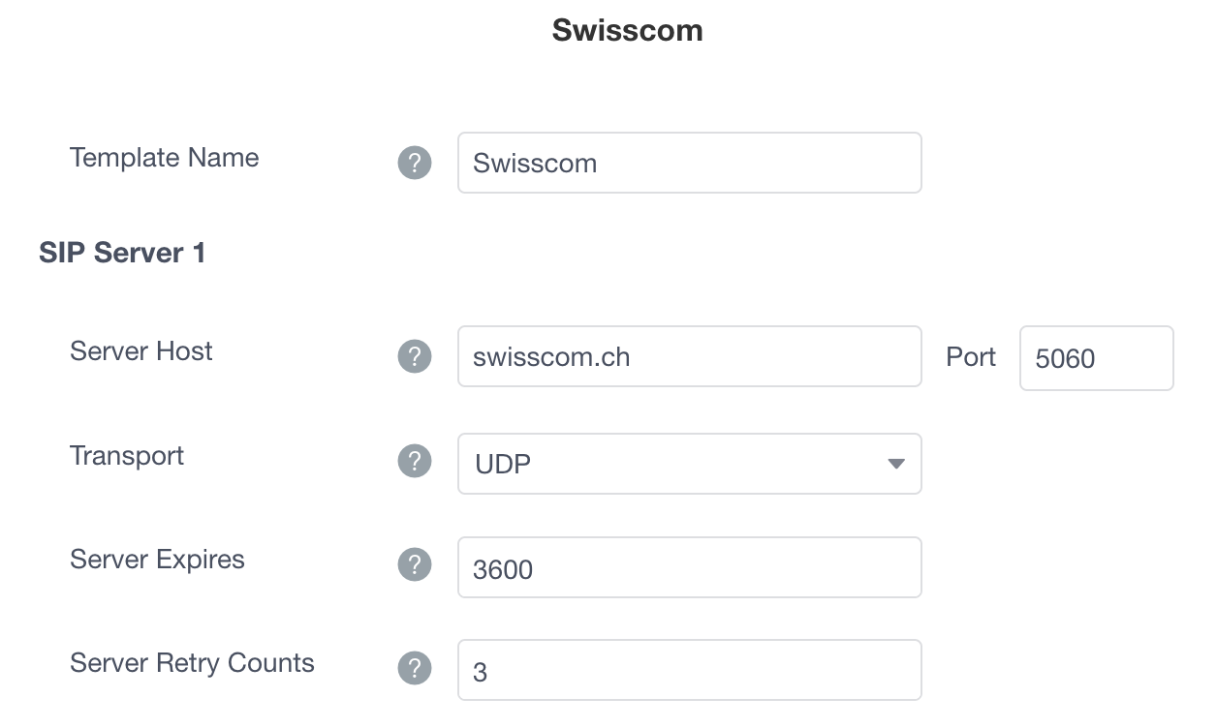Select the Port field showing 5060

pos(1095,358)
